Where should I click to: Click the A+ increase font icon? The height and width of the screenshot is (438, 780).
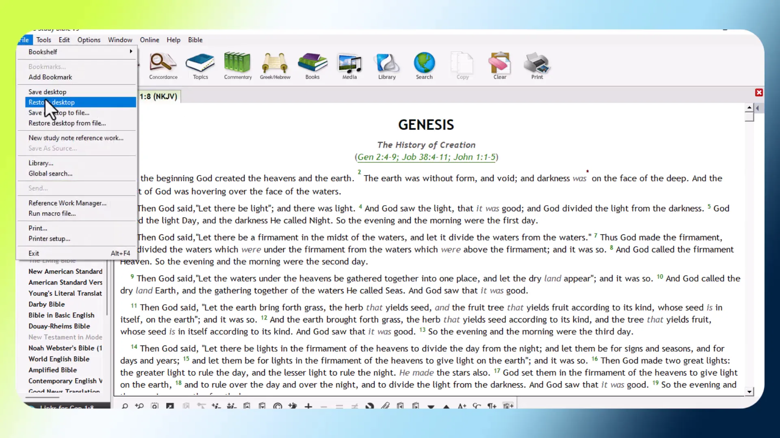[462, 406]
